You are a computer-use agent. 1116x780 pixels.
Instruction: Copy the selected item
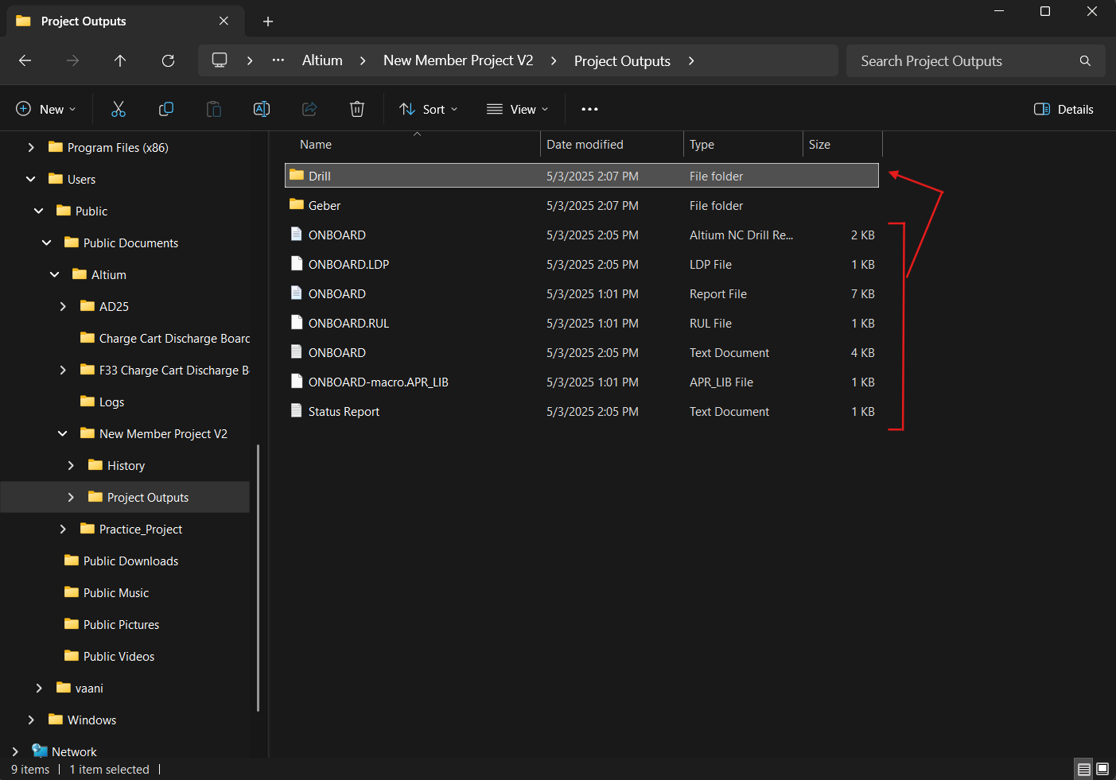[166, 109]
